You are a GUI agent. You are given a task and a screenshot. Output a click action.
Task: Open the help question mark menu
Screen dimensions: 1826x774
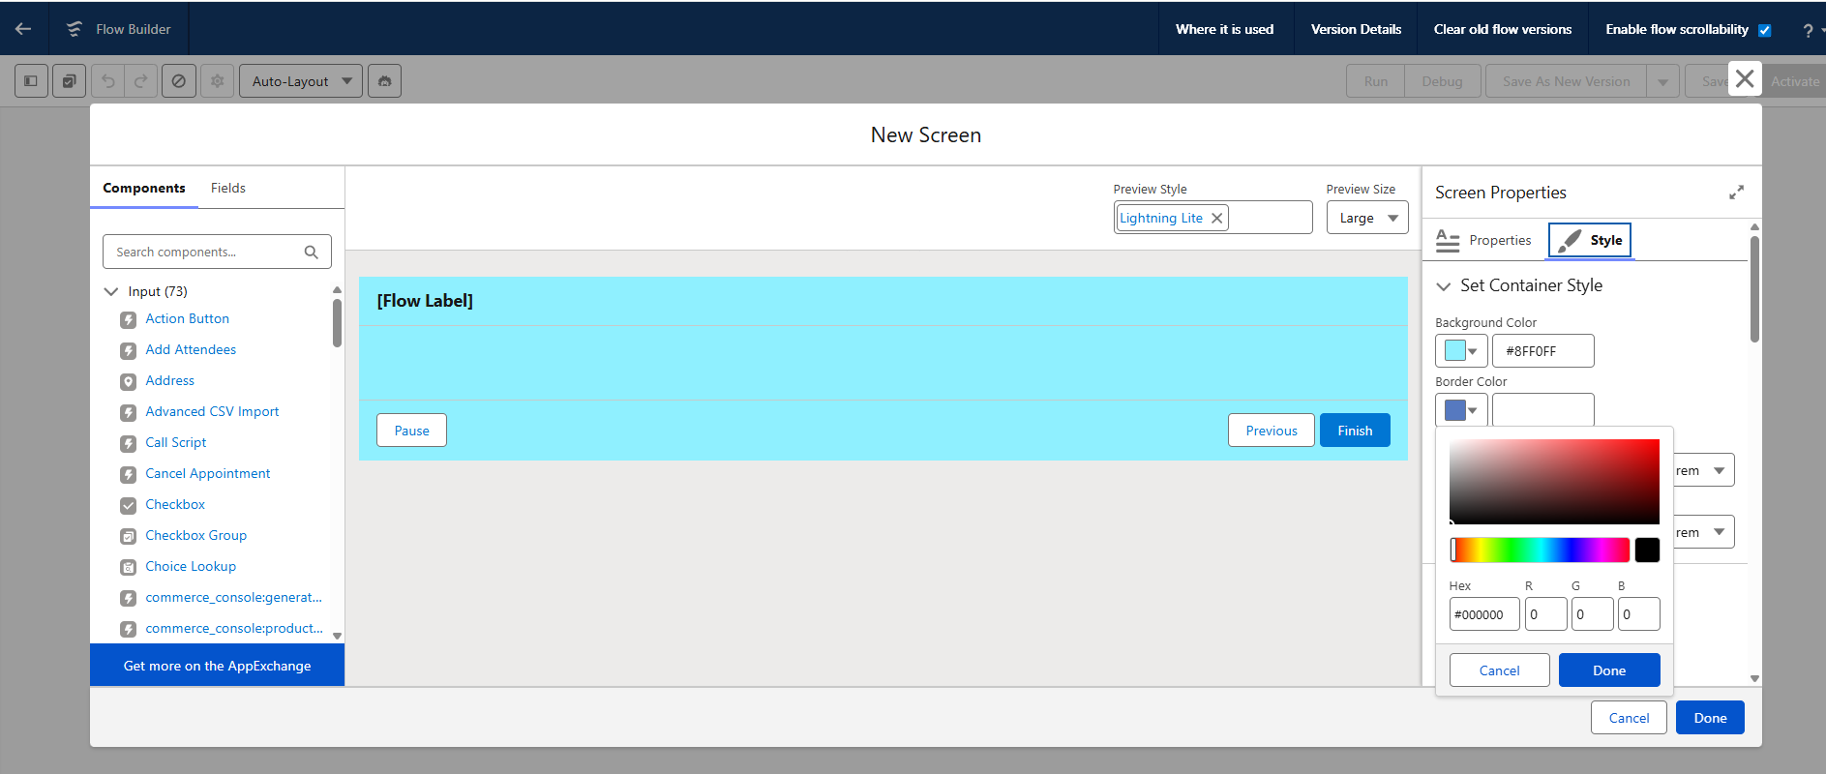click(1807, 30)
